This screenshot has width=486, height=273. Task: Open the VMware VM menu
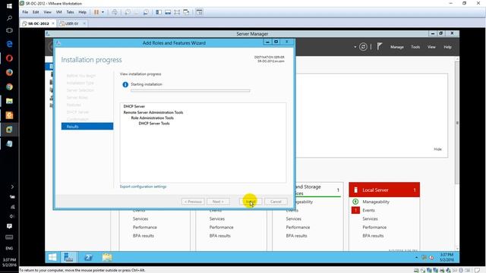(x=59, y=12)
